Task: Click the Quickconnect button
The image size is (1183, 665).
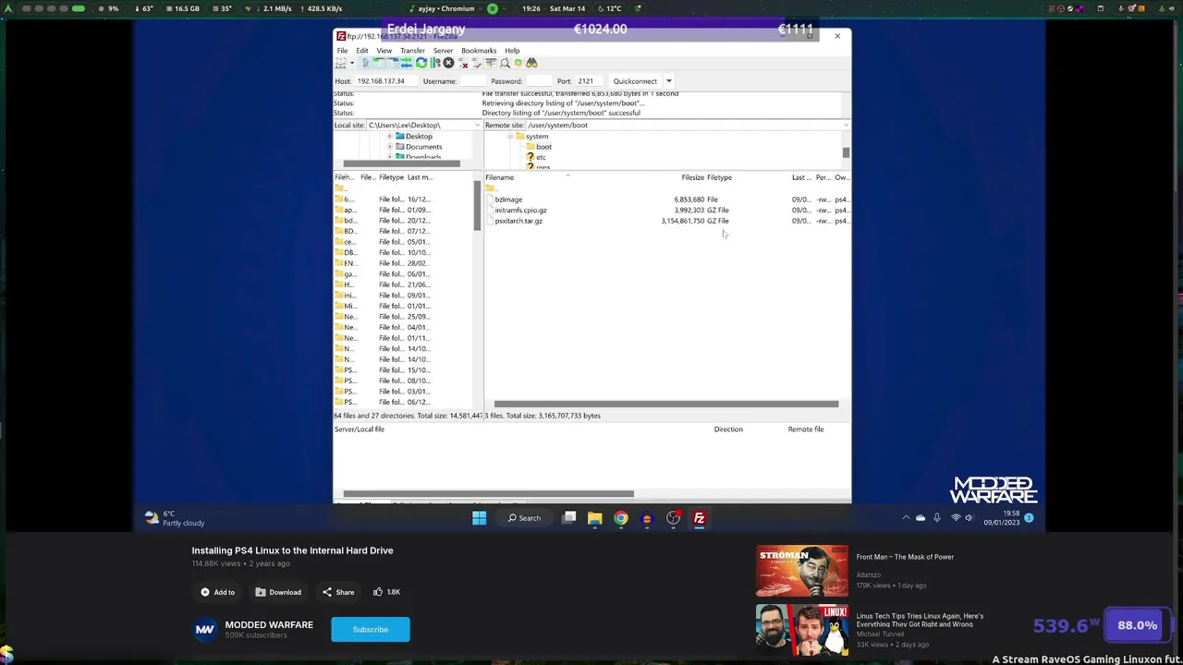Action: pos(635,81)
